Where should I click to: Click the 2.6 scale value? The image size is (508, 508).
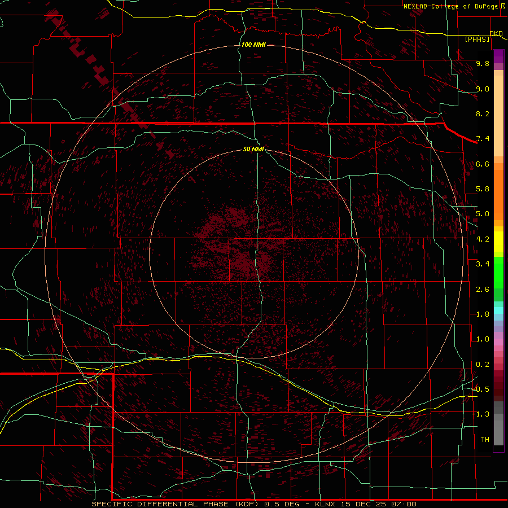click(483, 290)
